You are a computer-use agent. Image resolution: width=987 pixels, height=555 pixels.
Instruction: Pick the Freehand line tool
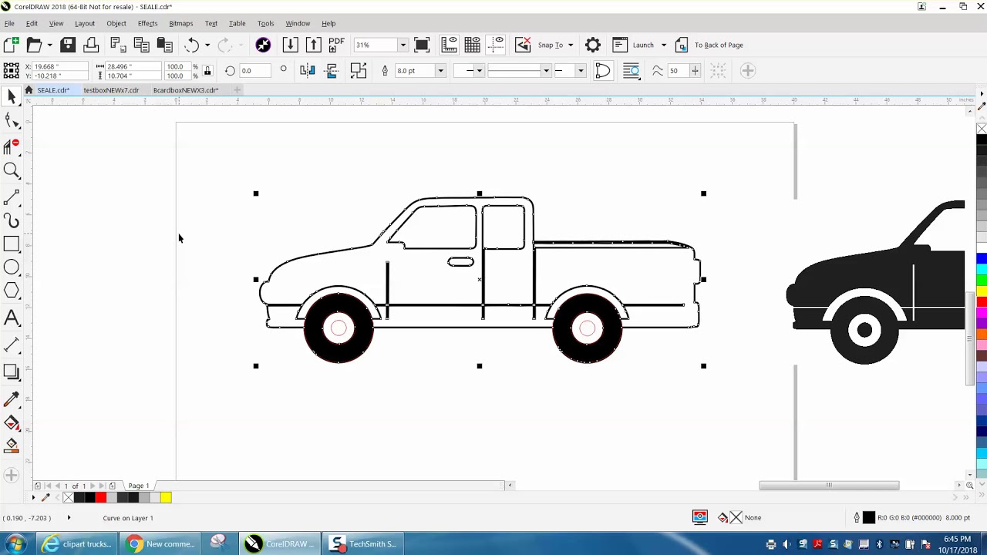[x=12, y=199]
